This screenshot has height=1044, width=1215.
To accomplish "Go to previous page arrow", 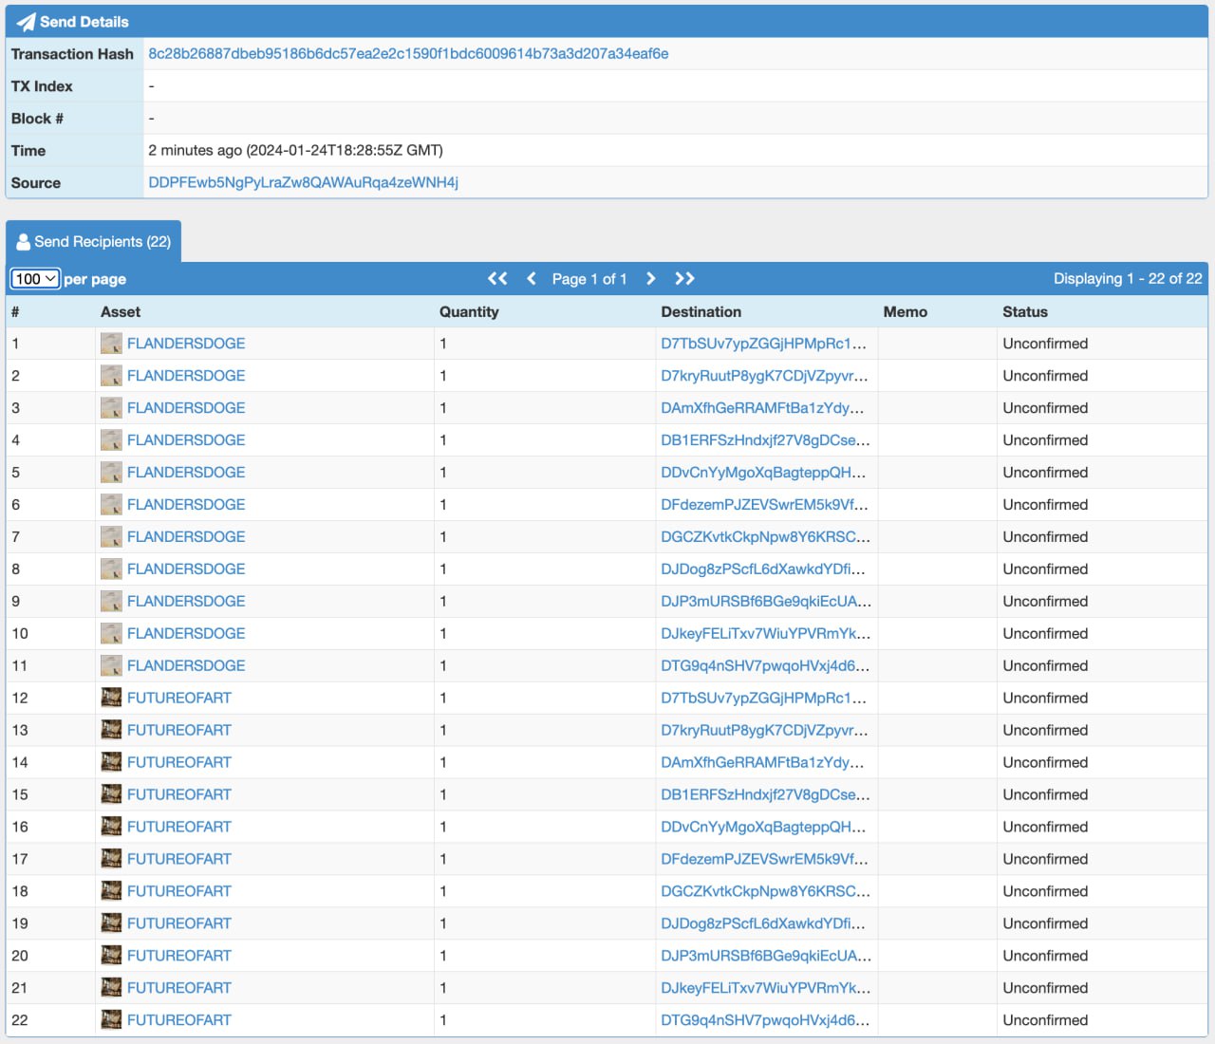I will click(x=532, y=278).
